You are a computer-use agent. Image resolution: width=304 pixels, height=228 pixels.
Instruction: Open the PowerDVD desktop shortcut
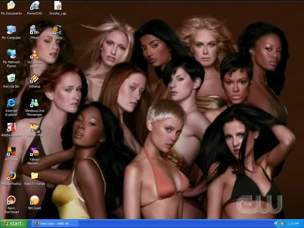click(x=35, y=6)
